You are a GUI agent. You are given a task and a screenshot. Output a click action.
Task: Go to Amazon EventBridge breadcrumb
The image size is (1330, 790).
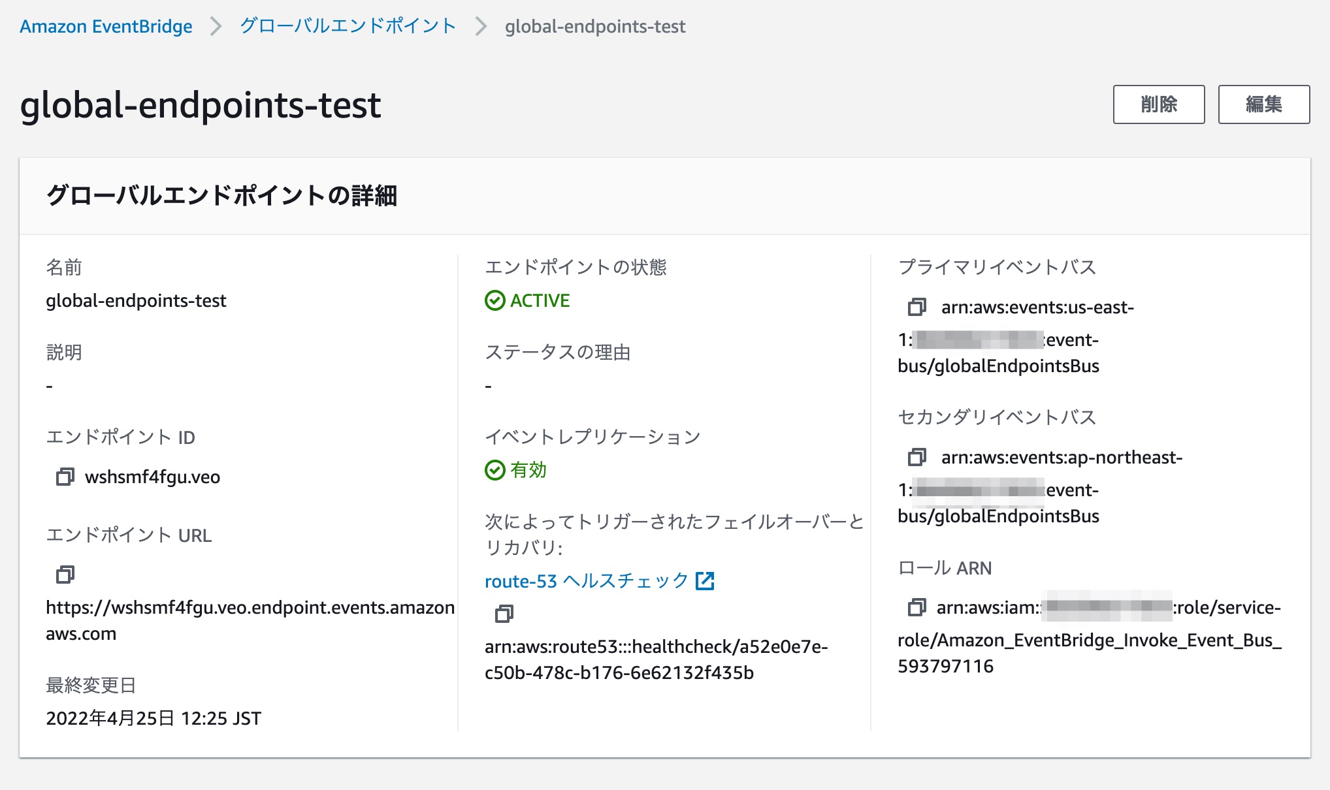106,26
